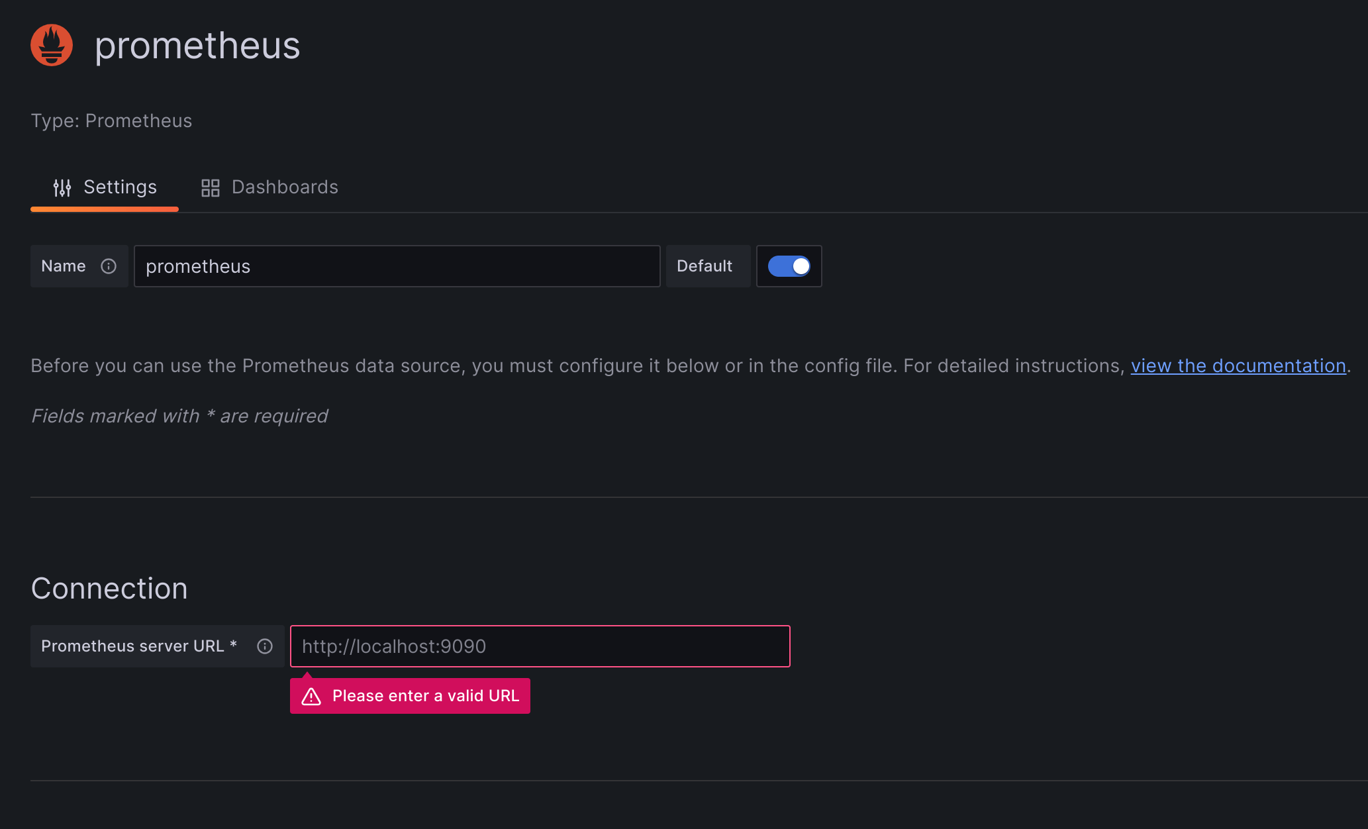Click the sliders icon on the Settings tab
This screenshot has width=1368, height=829.
[63, 187]
